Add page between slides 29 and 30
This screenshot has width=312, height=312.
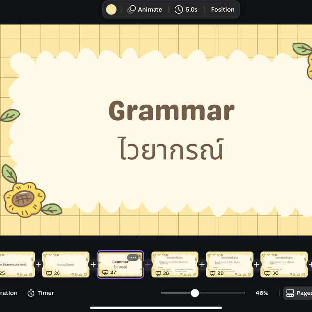257,264
